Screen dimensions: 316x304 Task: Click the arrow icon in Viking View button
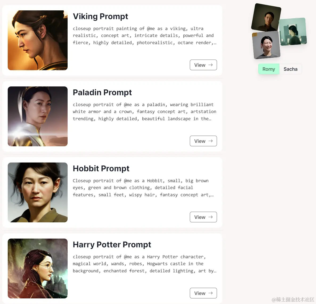click(x=210, y=65)
